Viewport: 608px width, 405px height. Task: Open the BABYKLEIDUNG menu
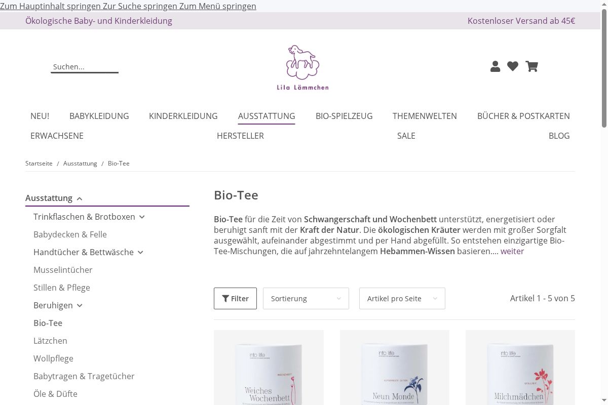click(99, 116)
